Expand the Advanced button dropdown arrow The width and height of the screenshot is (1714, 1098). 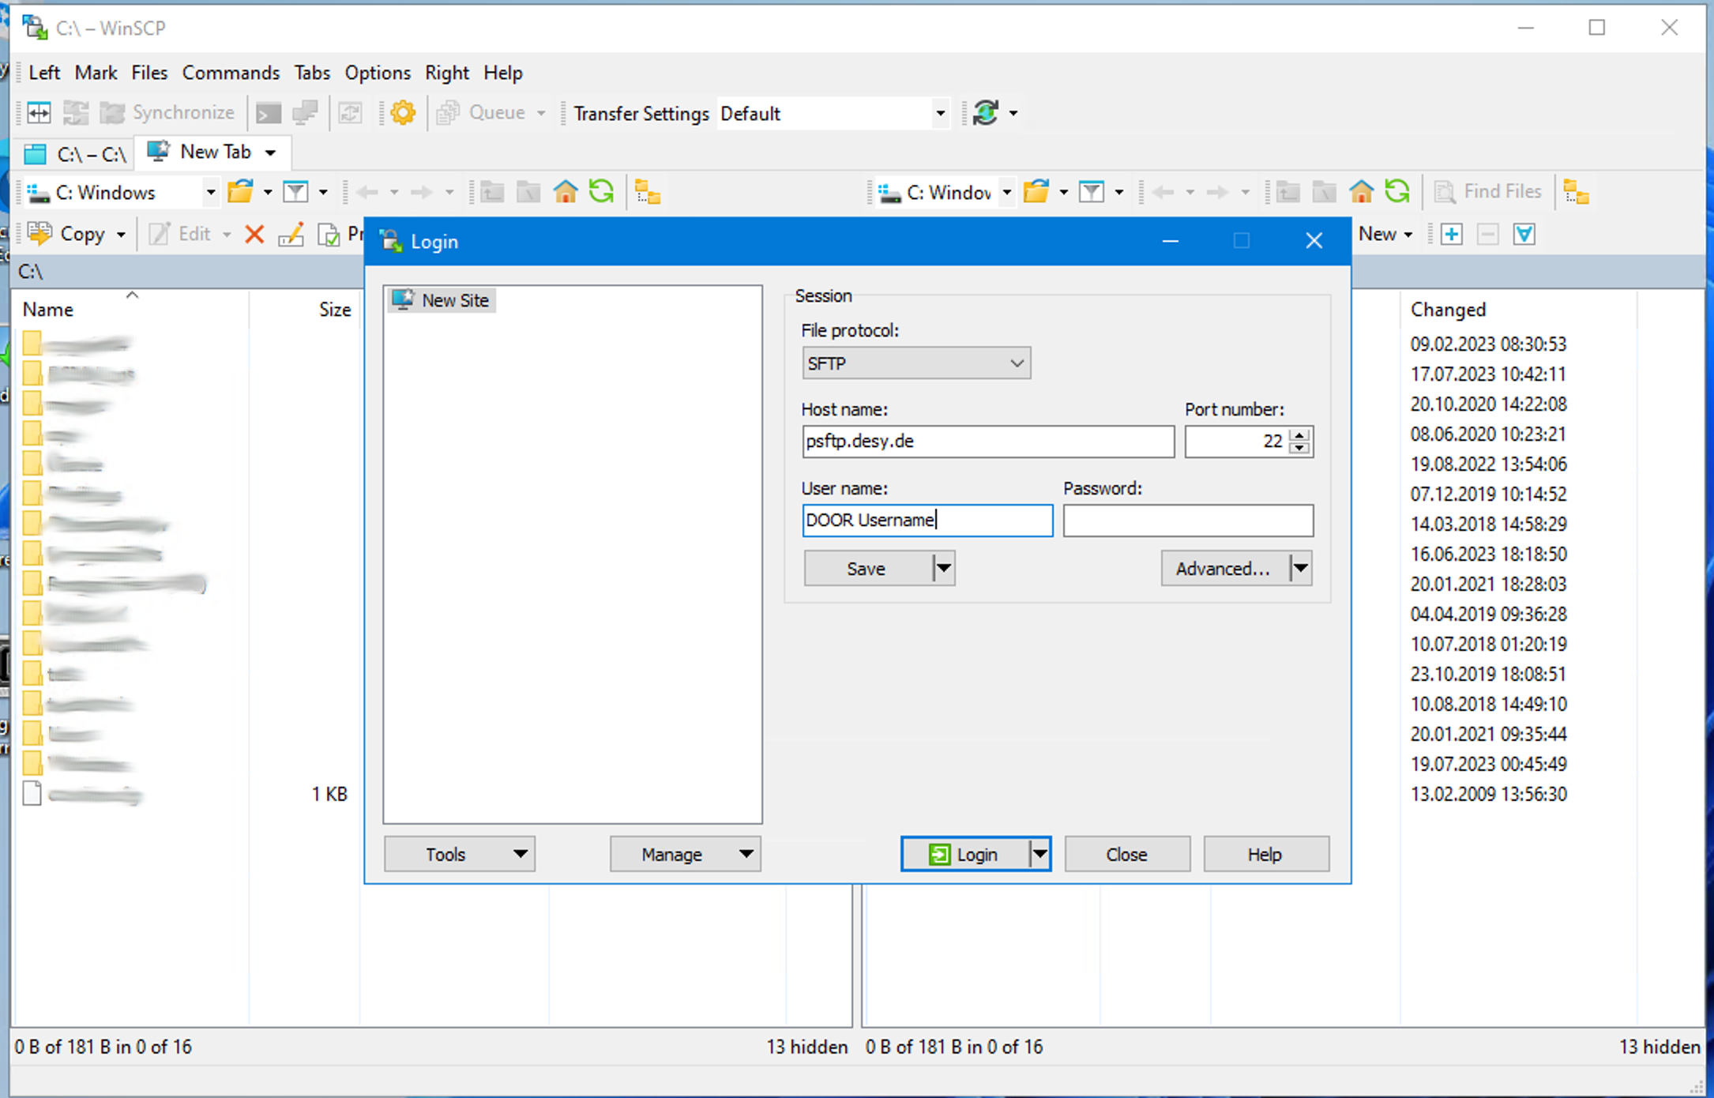[x=1300, y=568]
